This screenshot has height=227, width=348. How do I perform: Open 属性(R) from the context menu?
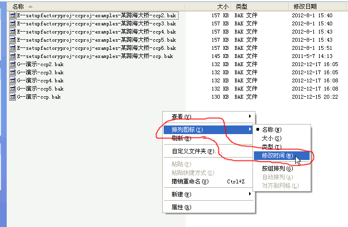(209, 207)
